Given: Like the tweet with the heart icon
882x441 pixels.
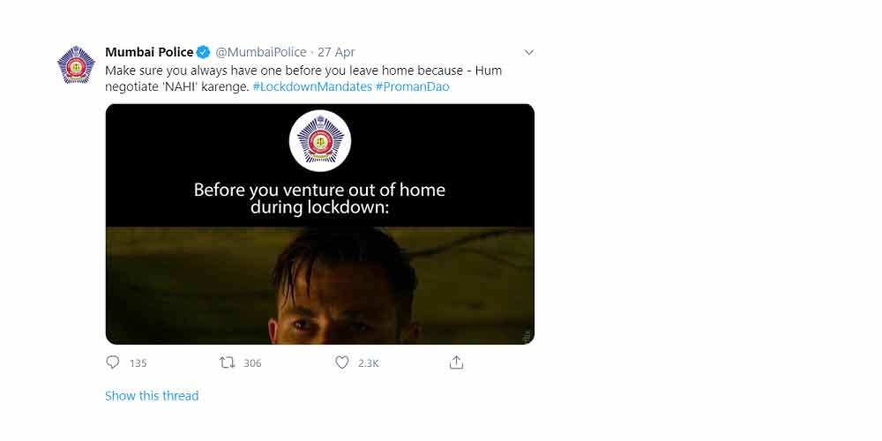Looking at the screenshot, I should [x=342, y=363].
